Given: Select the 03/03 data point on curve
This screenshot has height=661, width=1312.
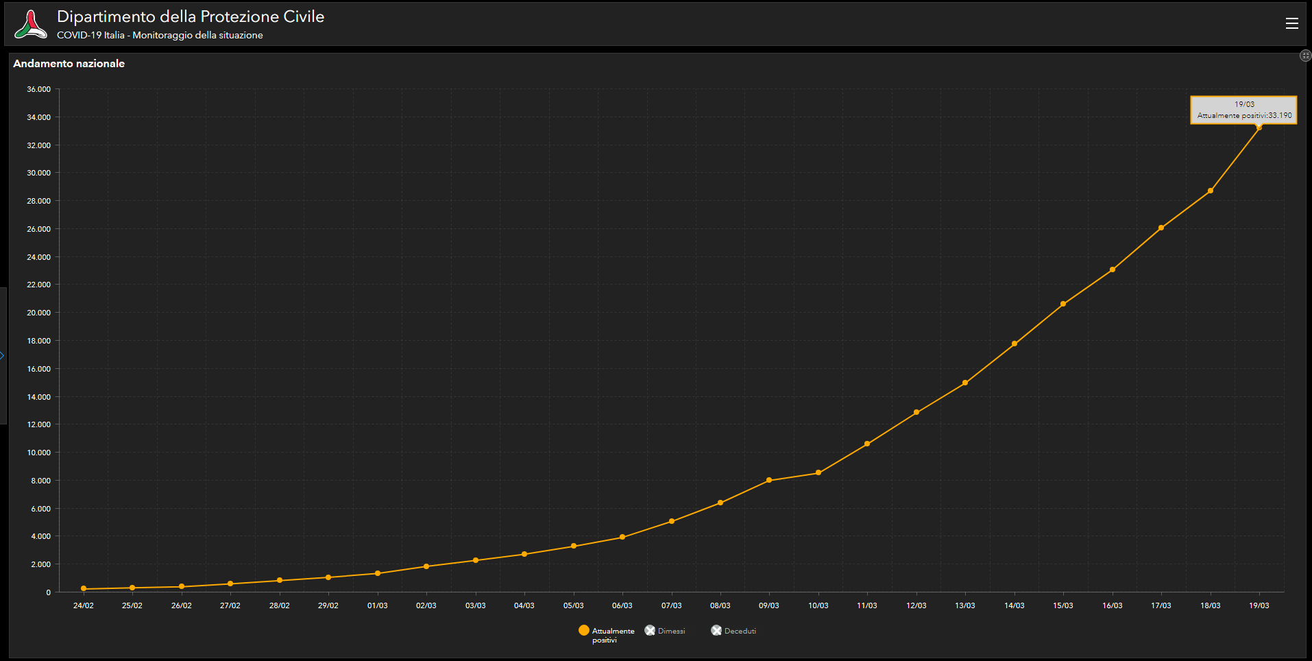Looking at the screenshot, I should click(x=476, y=560).
